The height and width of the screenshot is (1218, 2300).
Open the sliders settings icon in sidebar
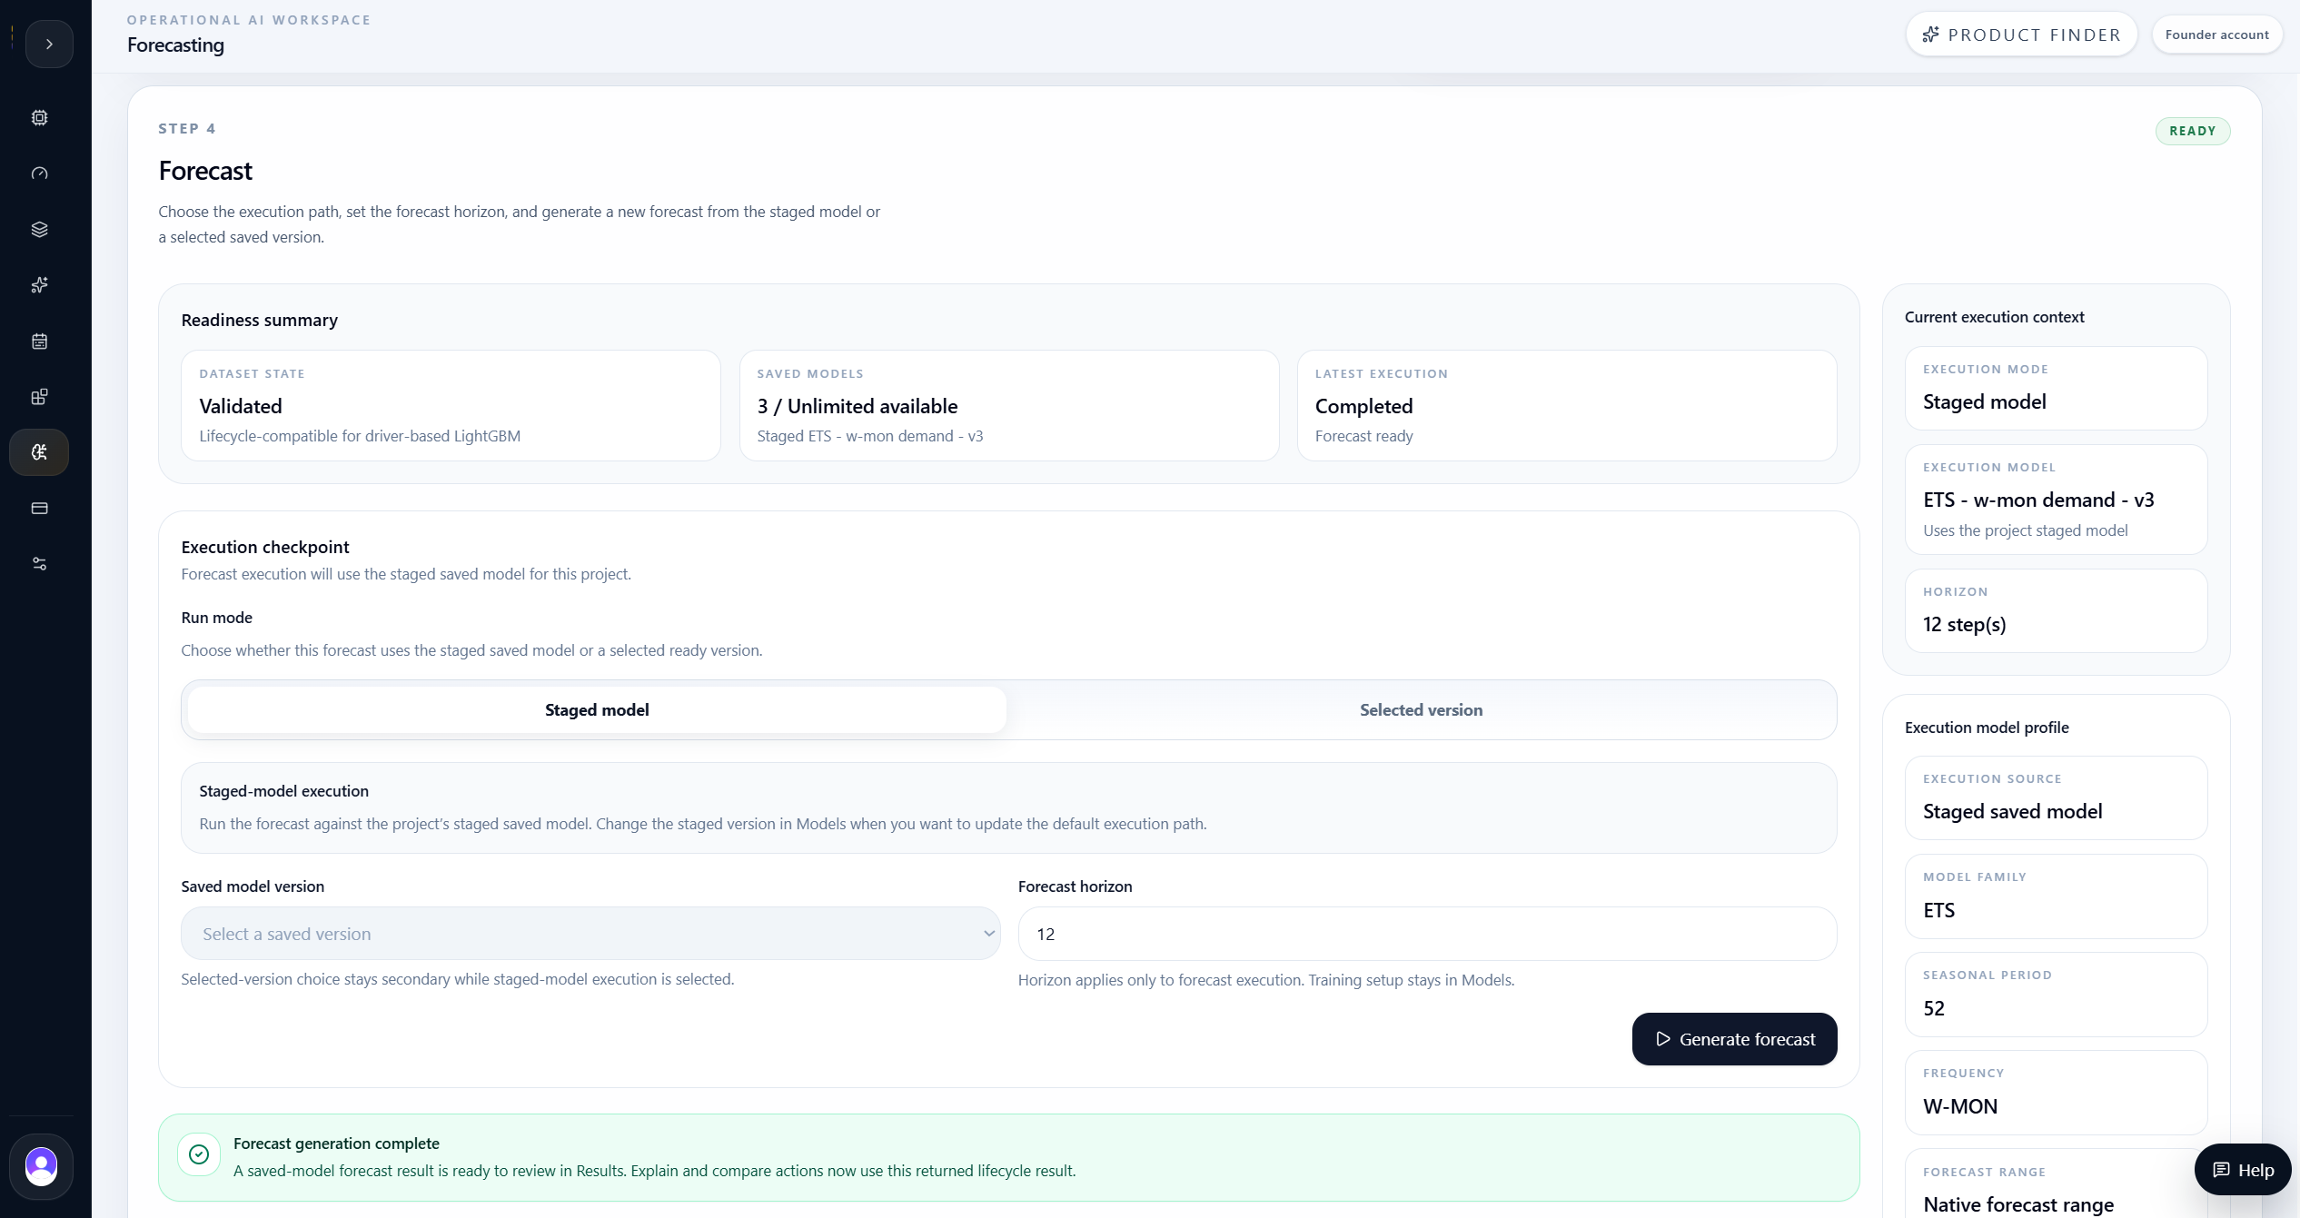39,564
